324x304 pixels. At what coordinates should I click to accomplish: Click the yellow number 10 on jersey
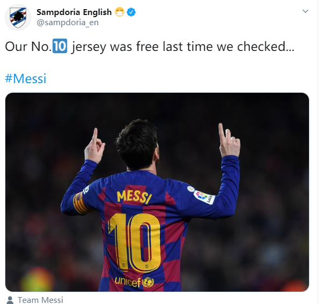coord(135,242)
